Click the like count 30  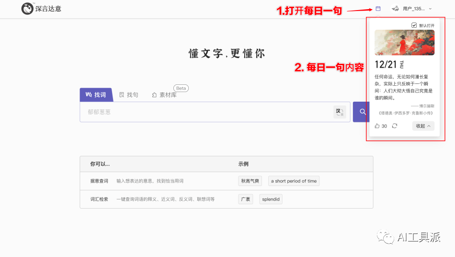[x=384, y=126]
